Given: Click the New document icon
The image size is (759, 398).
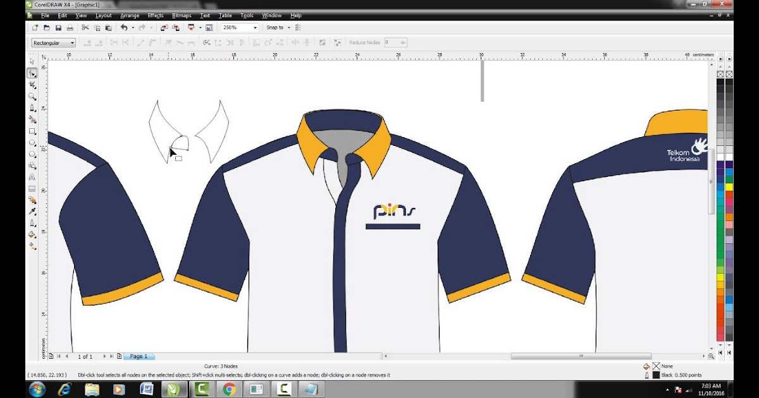Looking at the screenshot, I should tap(35, 28).
